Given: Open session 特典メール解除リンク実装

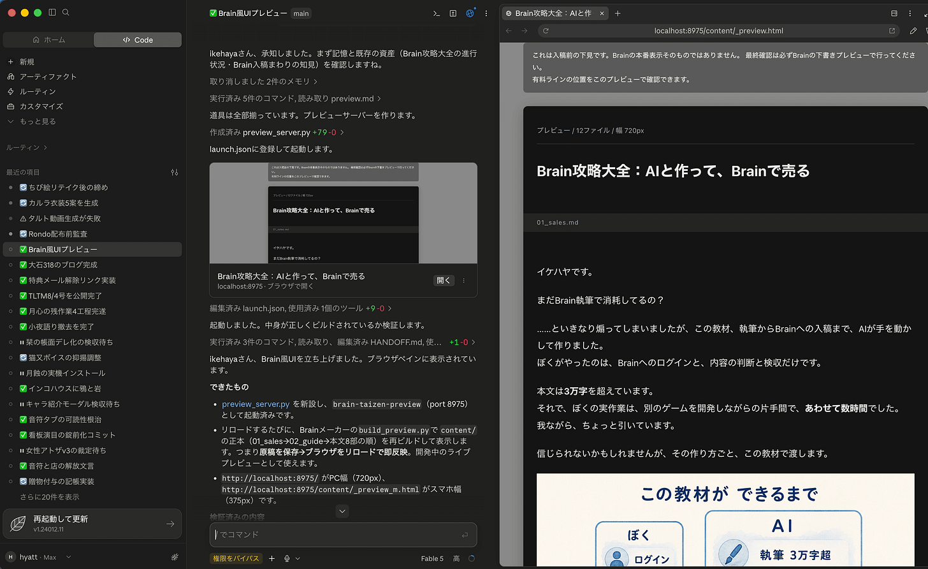Looking at the screenshot, I should click(x=93, y=280).
